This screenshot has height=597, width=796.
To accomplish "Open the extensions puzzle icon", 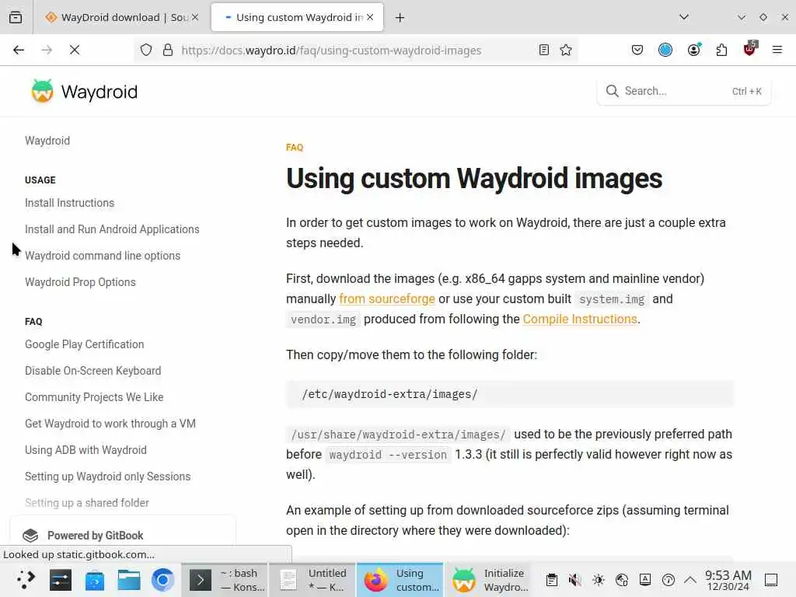I will (x=721, y=50).
